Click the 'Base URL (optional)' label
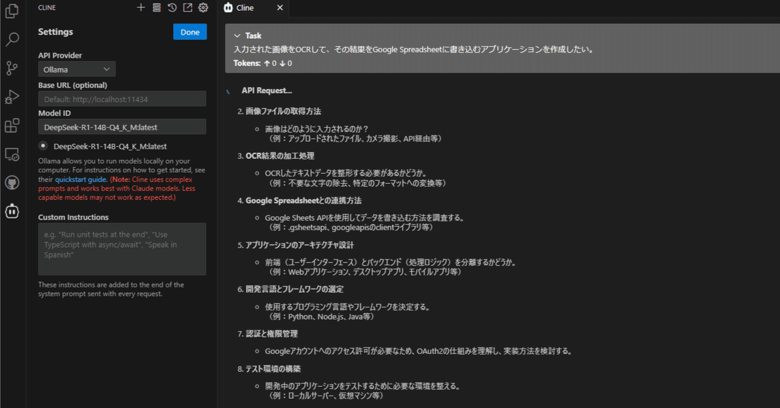Viewport: 780px width, 408px height. pos(73,85)
